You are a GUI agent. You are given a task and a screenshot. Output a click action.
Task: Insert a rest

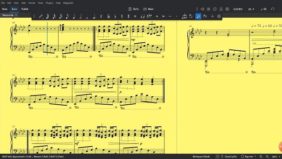101,16
